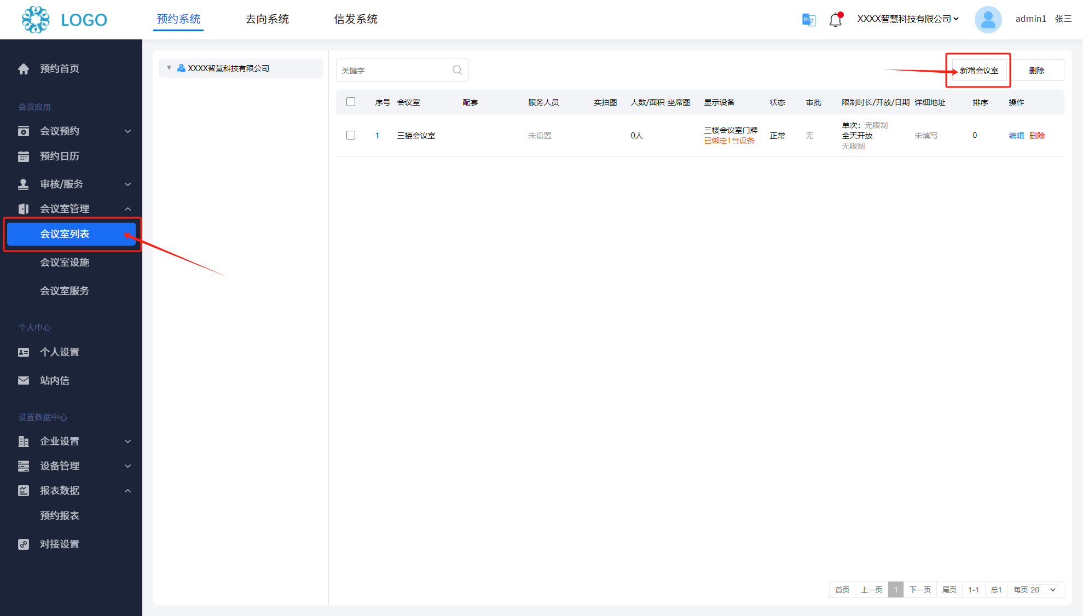The image size is (1083, 616).
Task: Click the 新增会议室 button
Action: pyautogui.click(x=979, y=71)
